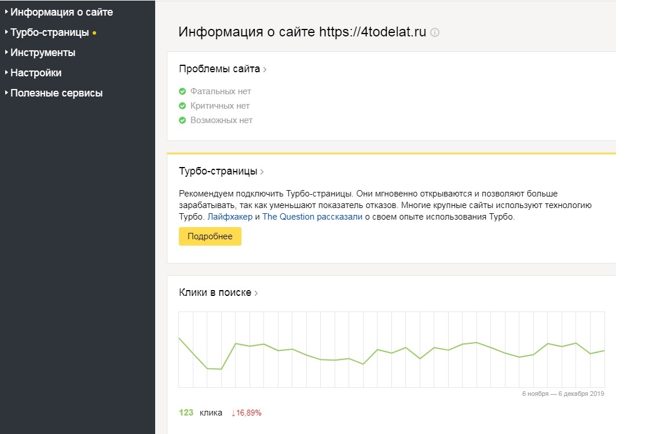Viewport: 667px width, 434px height.
Task: Click the green check icon beside Критичных нет
Action: (182, 106)
